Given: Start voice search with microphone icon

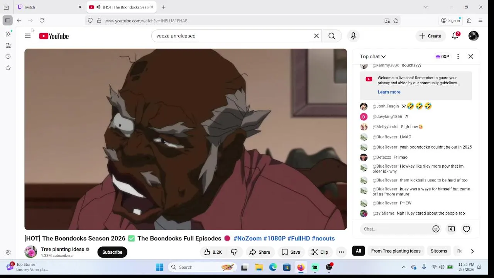Looking at the screenshot, I should tap(353, 36).
